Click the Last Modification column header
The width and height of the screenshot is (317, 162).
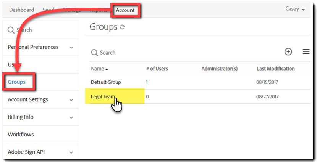pos(275,69)
